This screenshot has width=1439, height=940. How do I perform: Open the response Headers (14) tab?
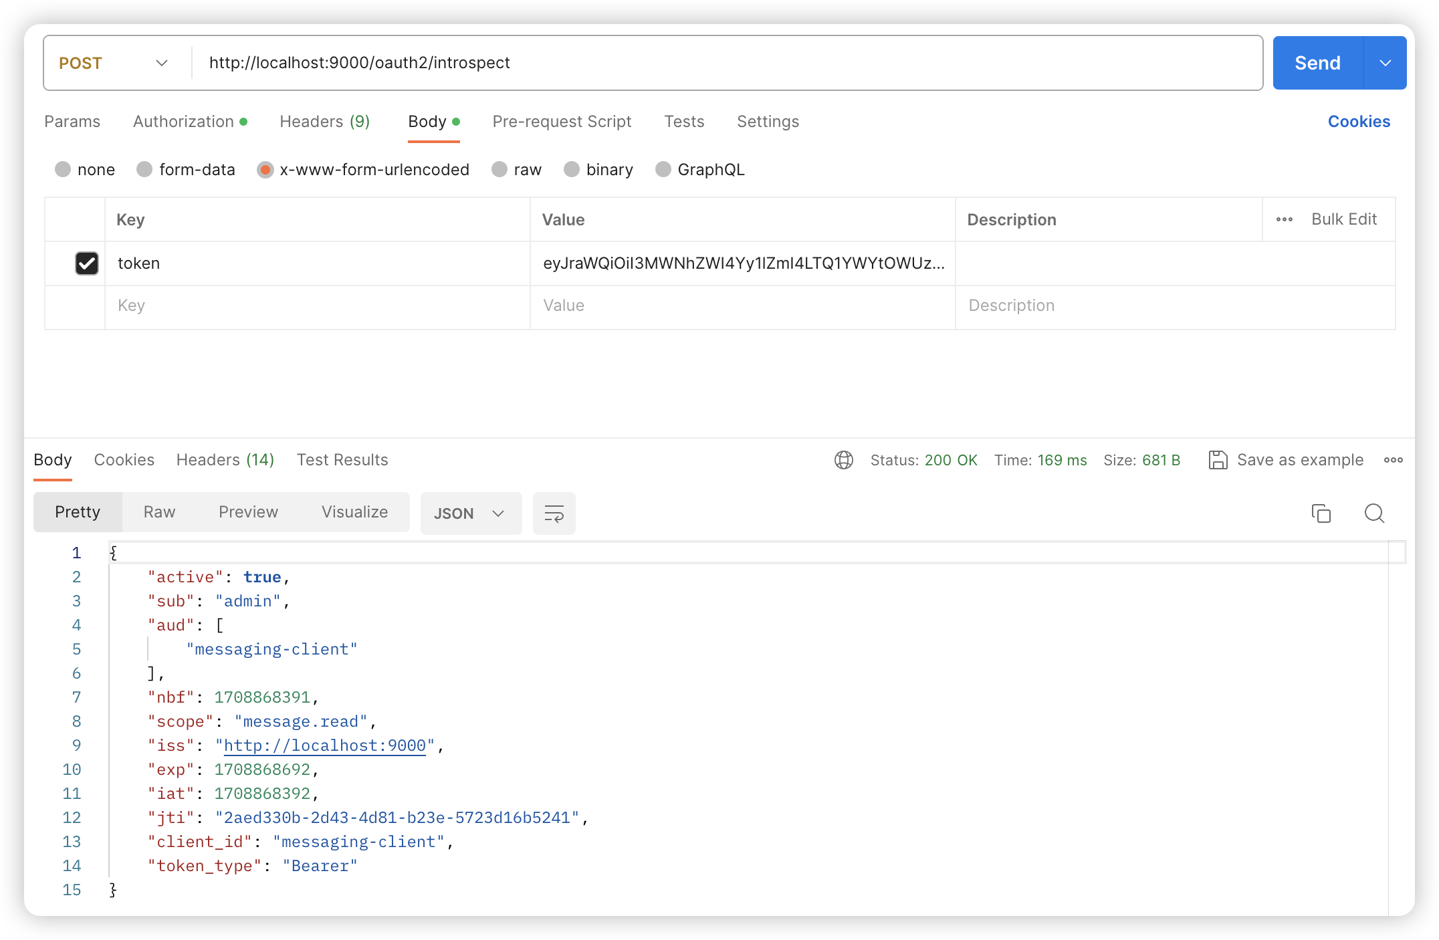(225, 460)
